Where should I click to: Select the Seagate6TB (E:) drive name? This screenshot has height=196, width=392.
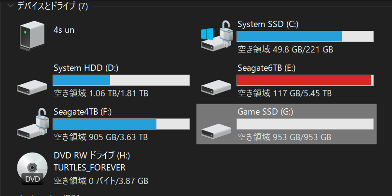click(x=266, y=68)
